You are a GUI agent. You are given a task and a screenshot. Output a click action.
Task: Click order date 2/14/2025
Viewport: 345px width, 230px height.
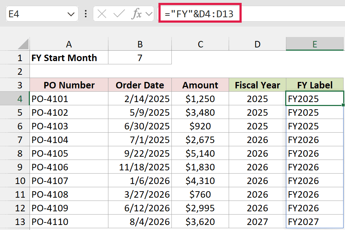pos(140,98)
